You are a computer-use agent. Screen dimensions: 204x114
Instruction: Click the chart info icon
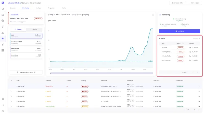153,15
